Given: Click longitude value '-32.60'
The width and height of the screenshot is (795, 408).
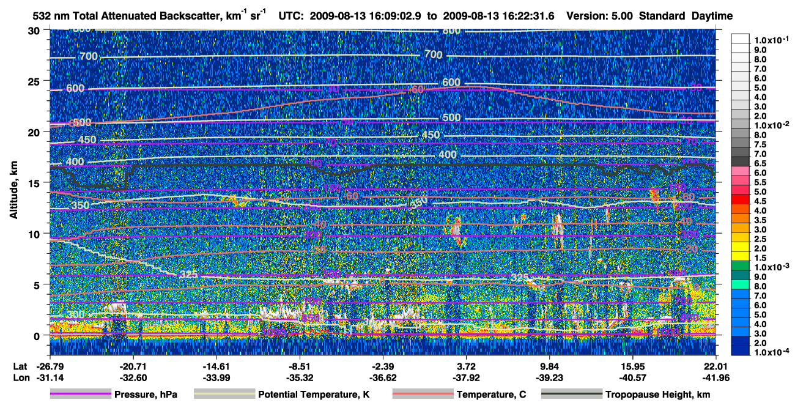Looking at the screenshot, I should coord(133,377).
